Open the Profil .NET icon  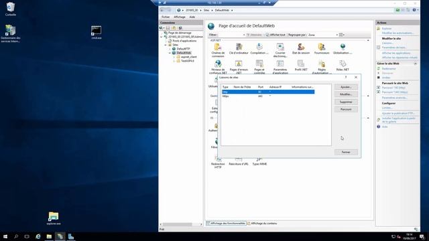coord(301,66)
